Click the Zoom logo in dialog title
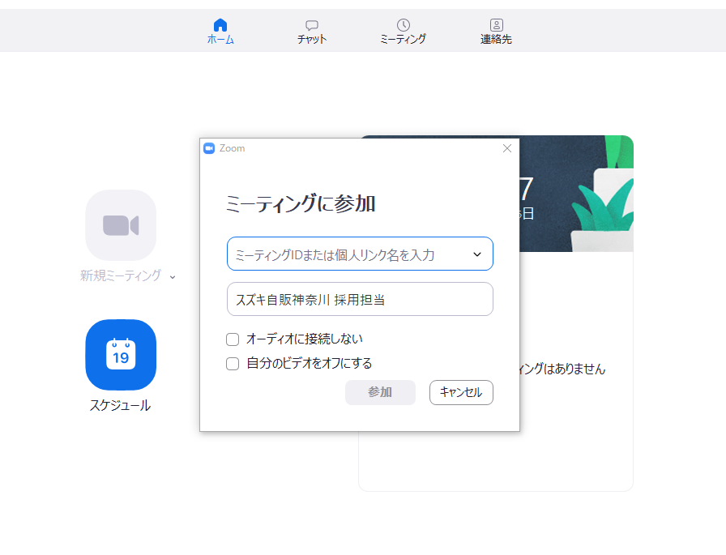 pyautogui.click(x=209, y=148)
